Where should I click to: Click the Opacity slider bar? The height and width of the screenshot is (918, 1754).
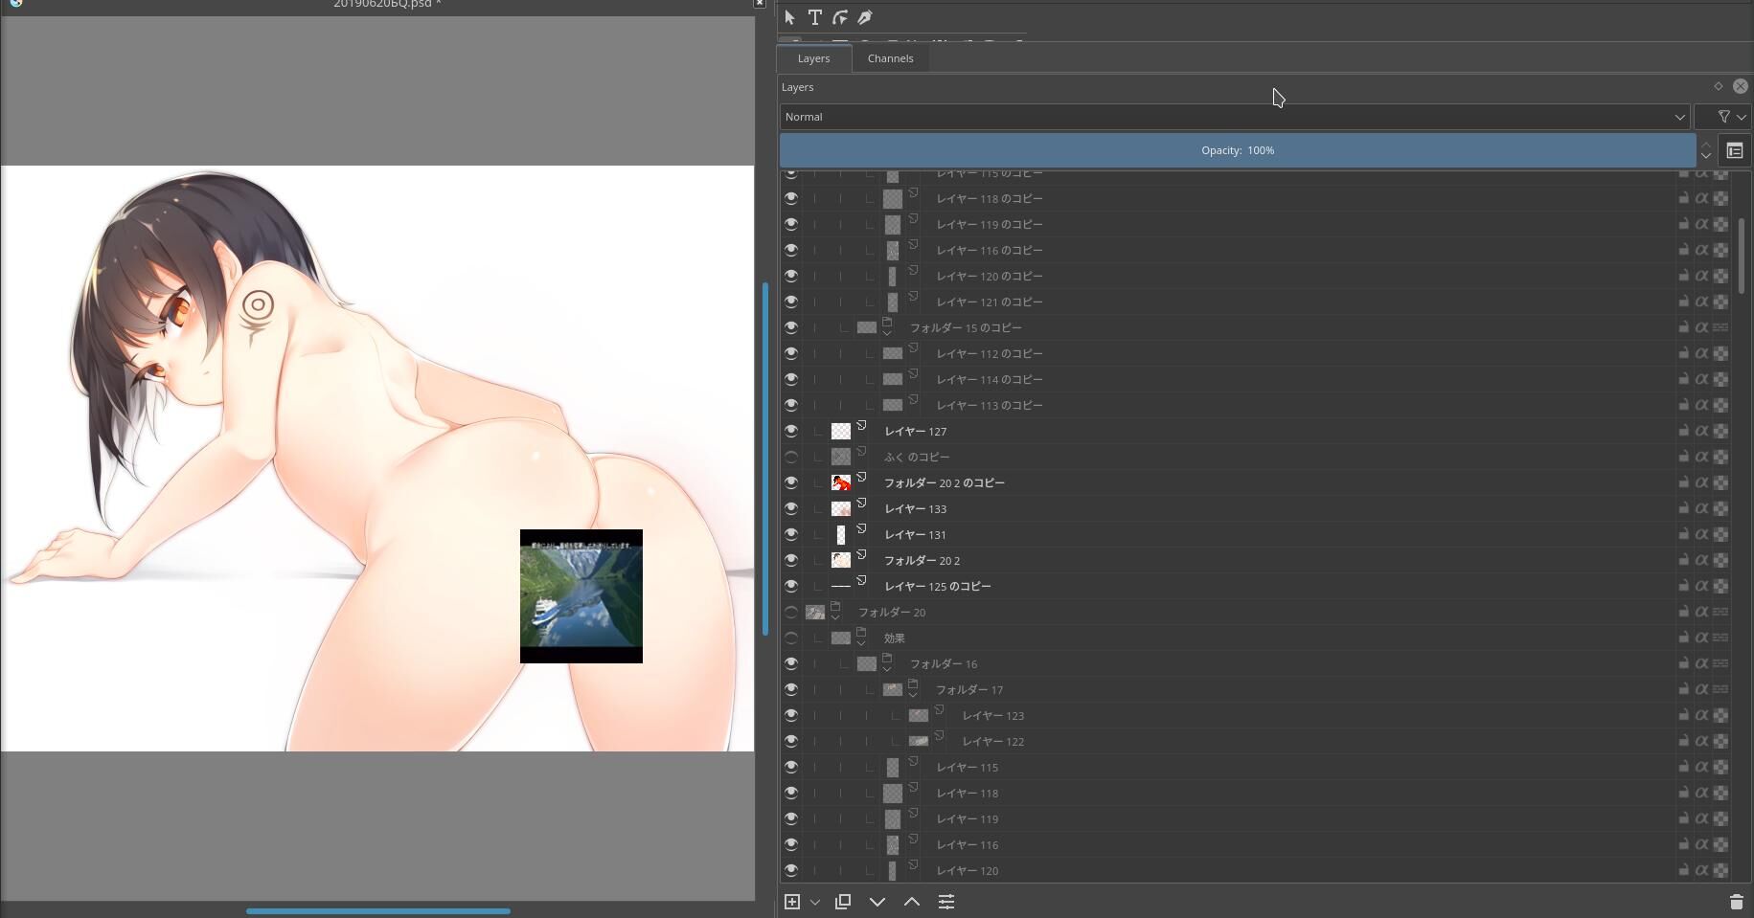click(1237, 150)
